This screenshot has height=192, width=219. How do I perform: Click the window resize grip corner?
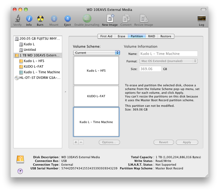[x=207, y=176]
